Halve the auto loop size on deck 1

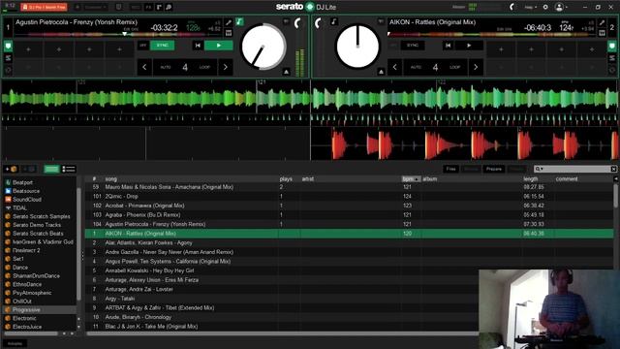coord(144,67)
